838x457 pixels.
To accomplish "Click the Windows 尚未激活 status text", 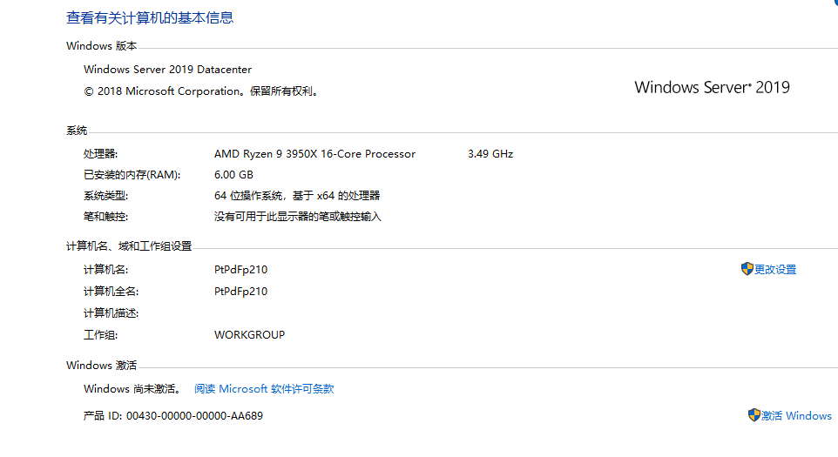I will coord(133,388).
